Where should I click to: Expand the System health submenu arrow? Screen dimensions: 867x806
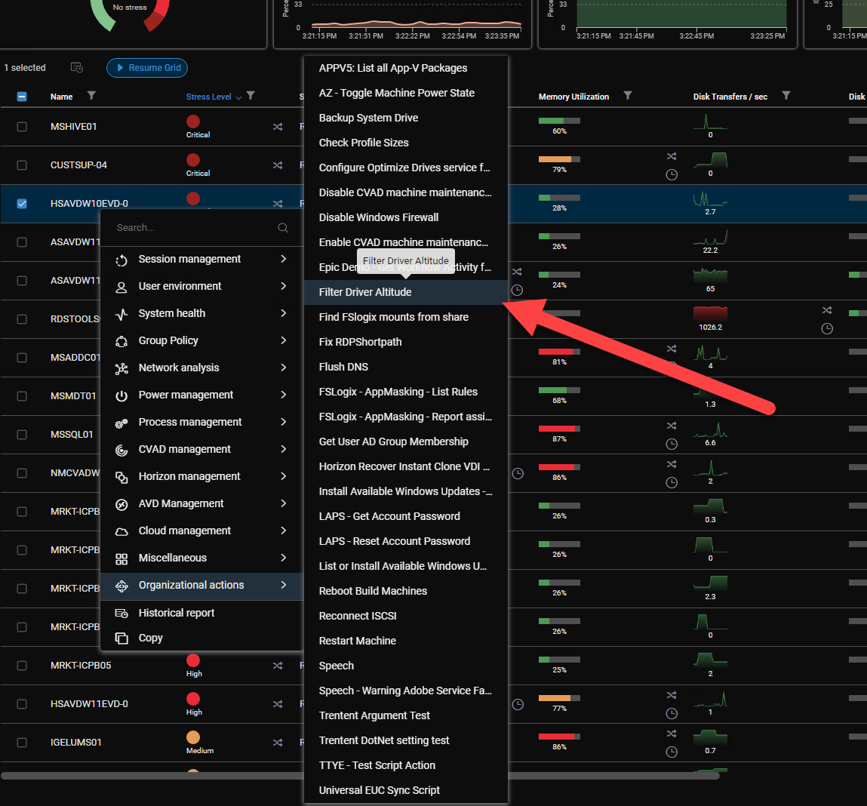284,313
